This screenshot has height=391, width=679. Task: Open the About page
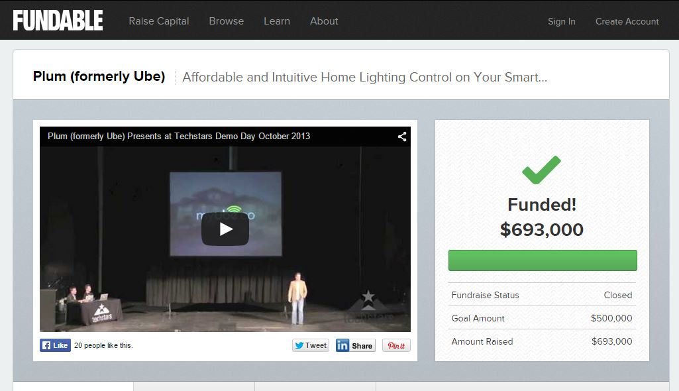[x=324, y=21]
